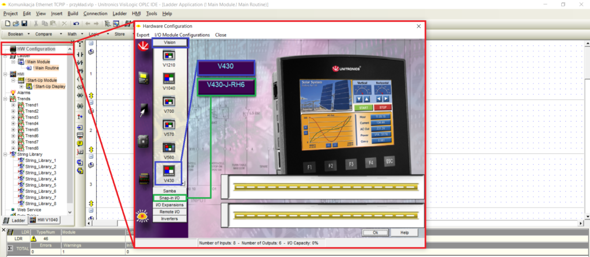Select the Vision category button
Screen dimensions: 590x257
click(170, 43)
